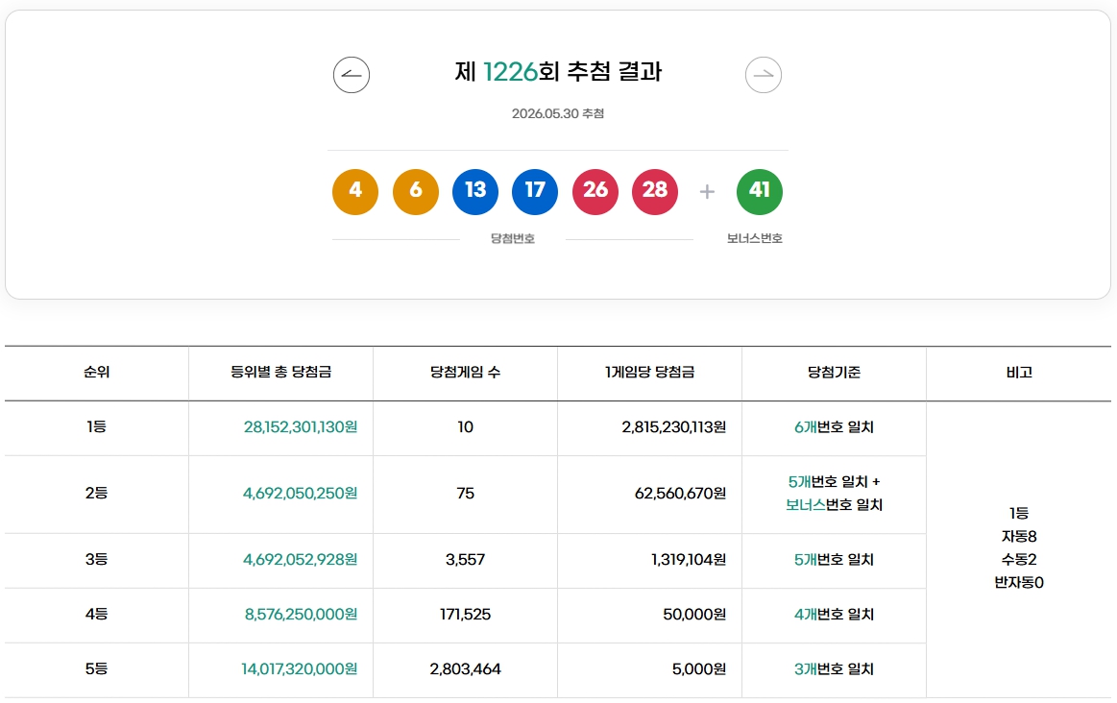Image resolution: width=1117 pixels, height=703 pixels.
Task: Click the draw date 2026.05.30 추첨
Action: click(558, 113)
